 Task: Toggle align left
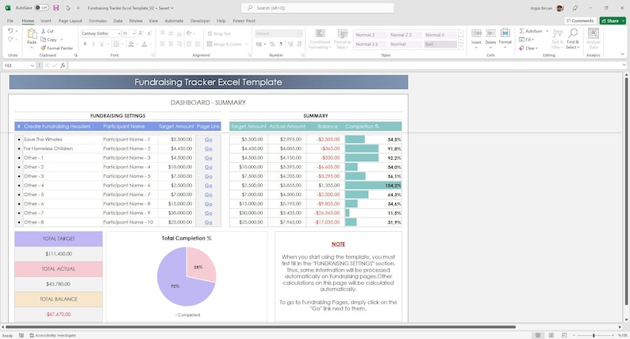[163, 44]
